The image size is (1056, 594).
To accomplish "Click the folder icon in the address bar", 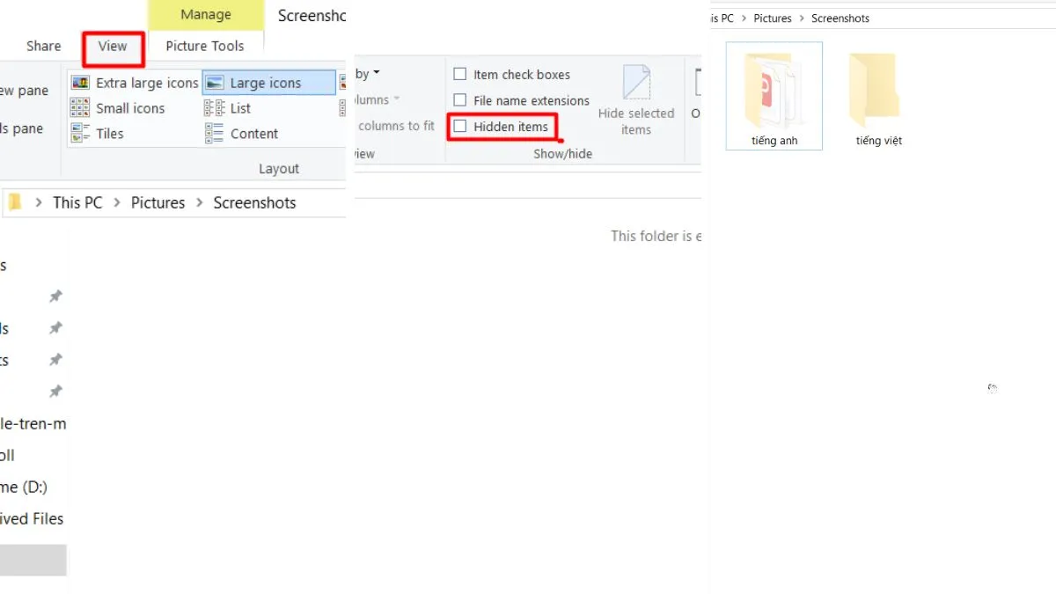I will (x=15, y=202).
